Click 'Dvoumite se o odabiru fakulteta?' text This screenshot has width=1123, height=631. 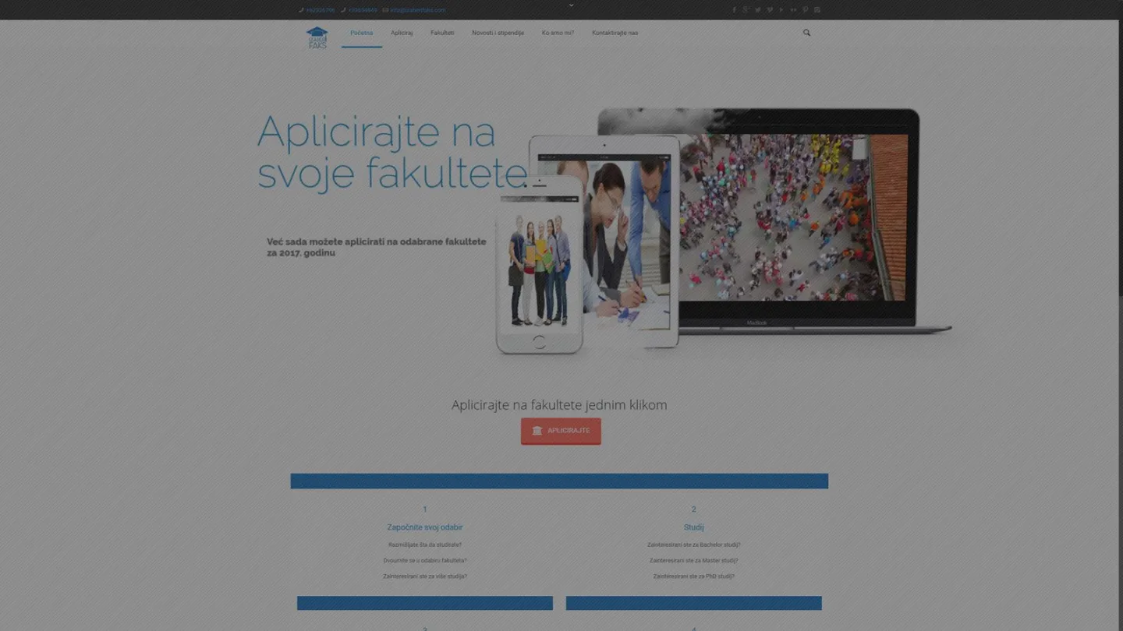(x=425, y=560)
